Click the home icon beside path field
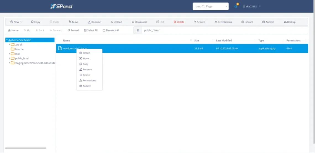 pyautogui.click(x=138, y=30)
